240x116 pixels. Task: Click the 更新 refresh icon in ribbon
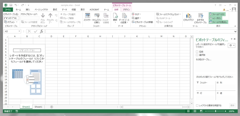point(115,16)
